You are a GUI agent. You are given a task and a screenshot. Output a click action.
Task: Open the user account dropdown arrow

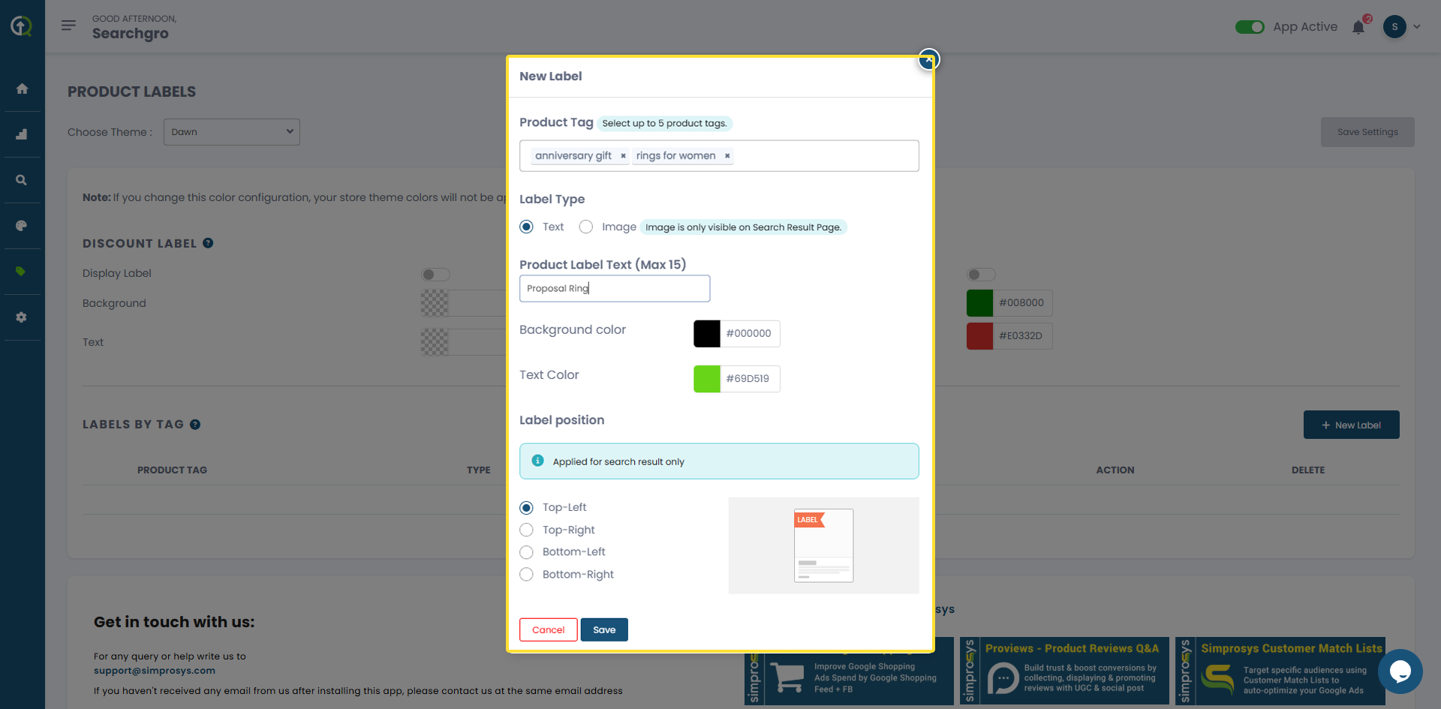[x=1417, y=27]
